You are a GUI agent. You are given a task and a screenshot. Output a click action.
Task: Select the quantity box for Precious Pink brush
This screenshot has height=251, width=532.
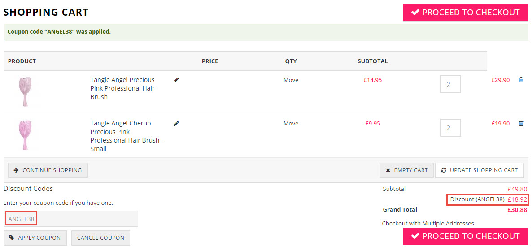450,84
